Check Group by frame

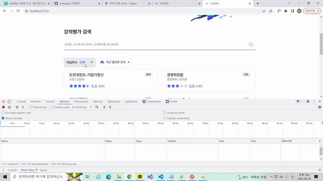tap(164, 113)
